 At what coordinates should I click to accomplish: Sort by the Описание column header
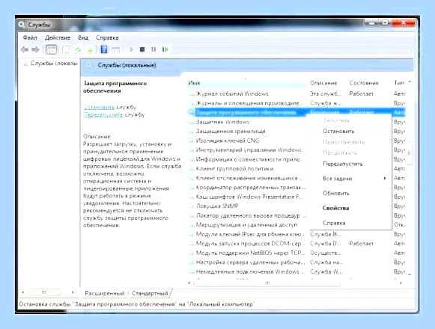pos(323,83)
